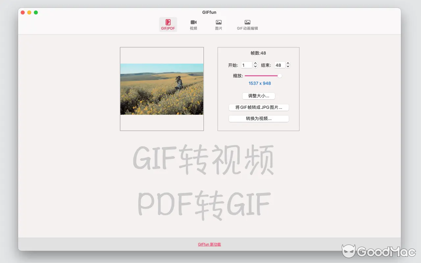Screen dimensions: 421x263
Task: Click the blue 1537 x 948 dimension text
Action: click(x=260, y=83)
